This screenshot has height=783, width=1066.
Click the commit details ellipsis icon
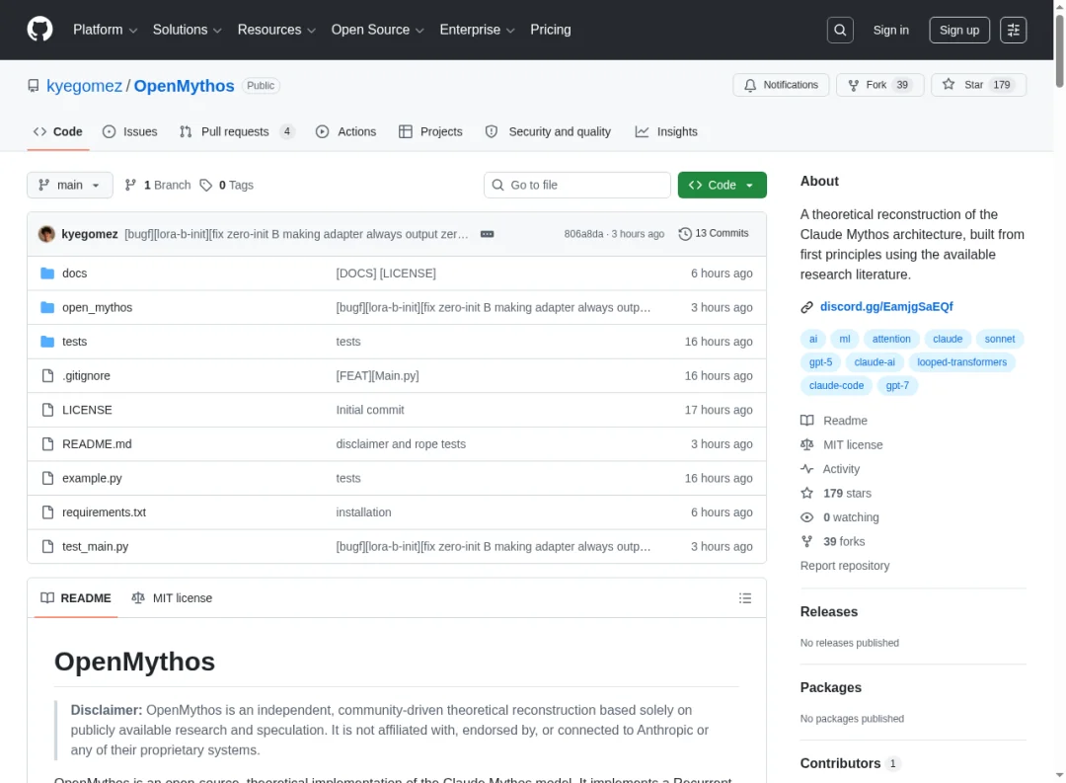point(487,234)
